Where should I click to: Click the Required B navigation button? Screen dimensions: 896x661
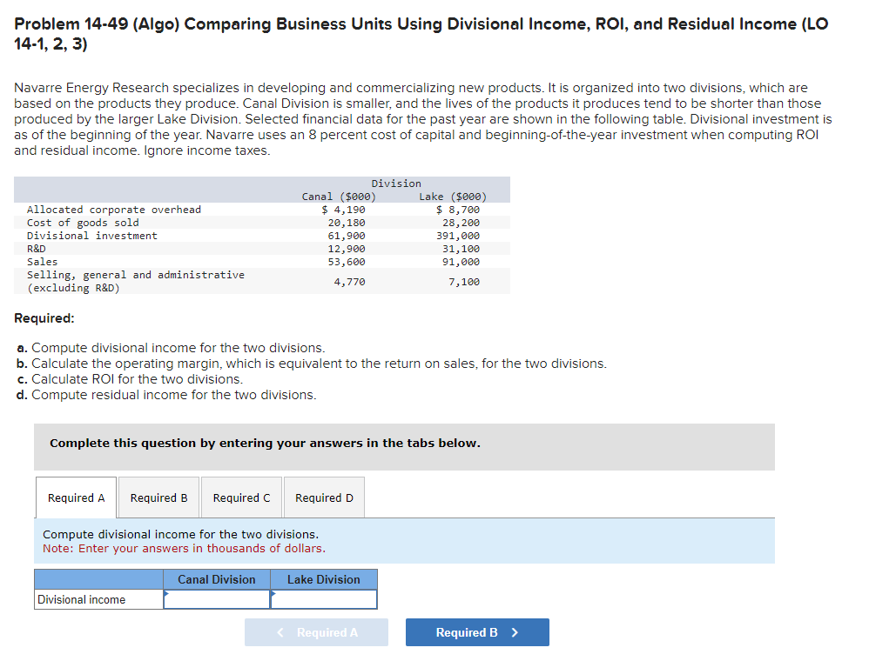point(477,632)
